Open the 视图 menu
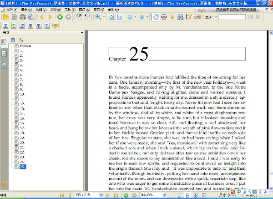Image resolution: width=273 pixels, height=199 pixels. (41, 10)
